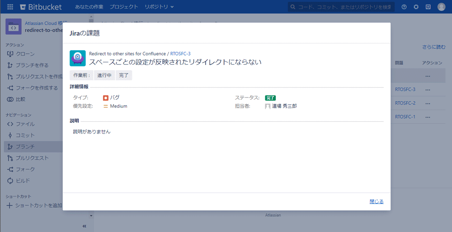This screenshot has width=452, height=232.
Task: Open the inbox icon in header
Action: (428, 7)
